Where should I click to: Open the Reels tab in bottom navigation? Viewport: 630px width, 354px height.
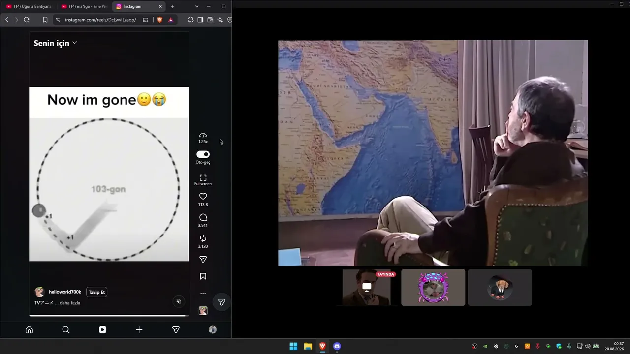coord(102,330)
